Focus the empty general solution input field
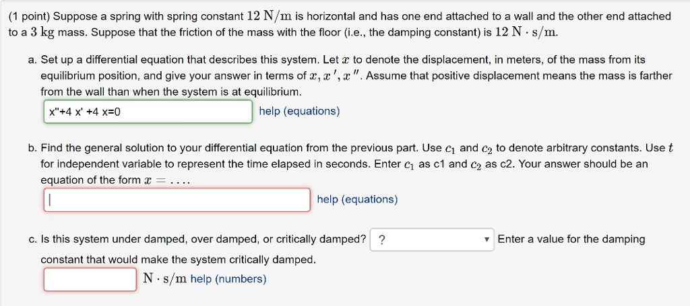 [177, 200]
